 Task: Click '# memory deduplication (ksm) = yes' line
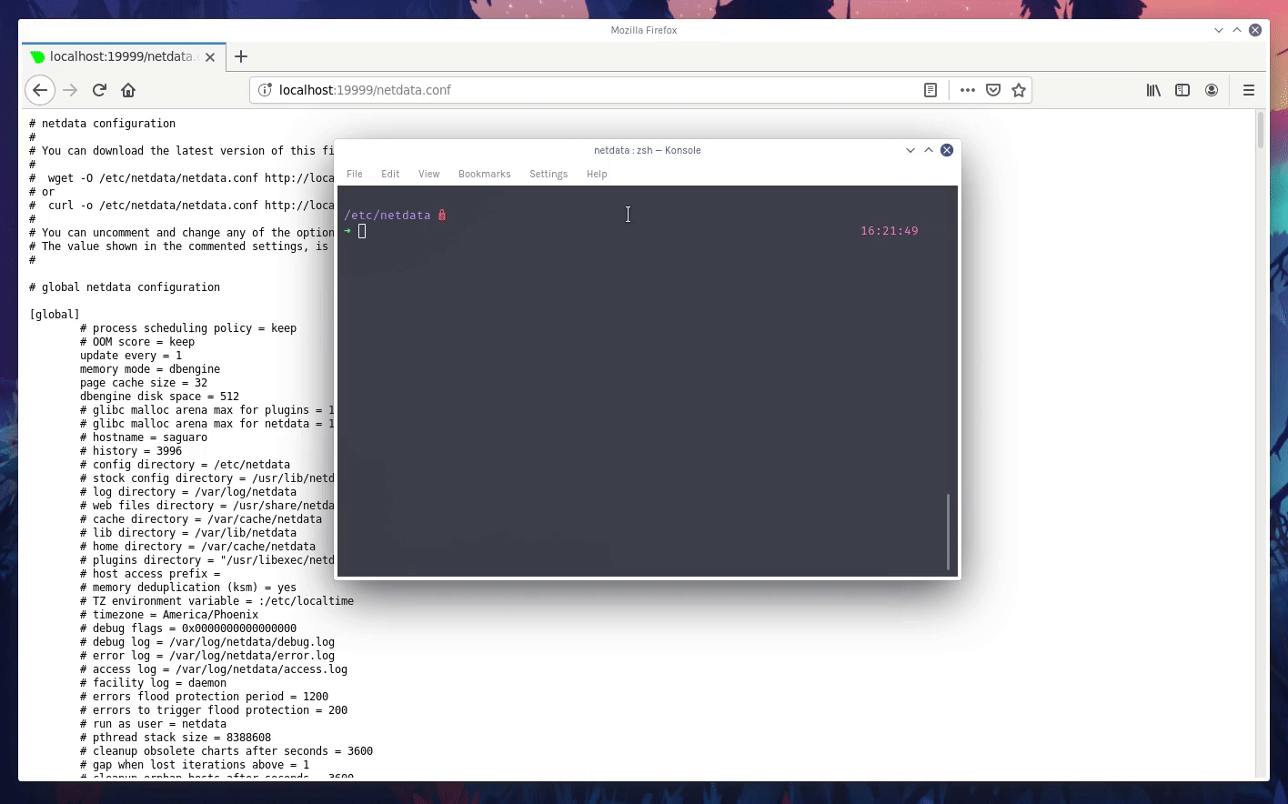pos(188,588)
